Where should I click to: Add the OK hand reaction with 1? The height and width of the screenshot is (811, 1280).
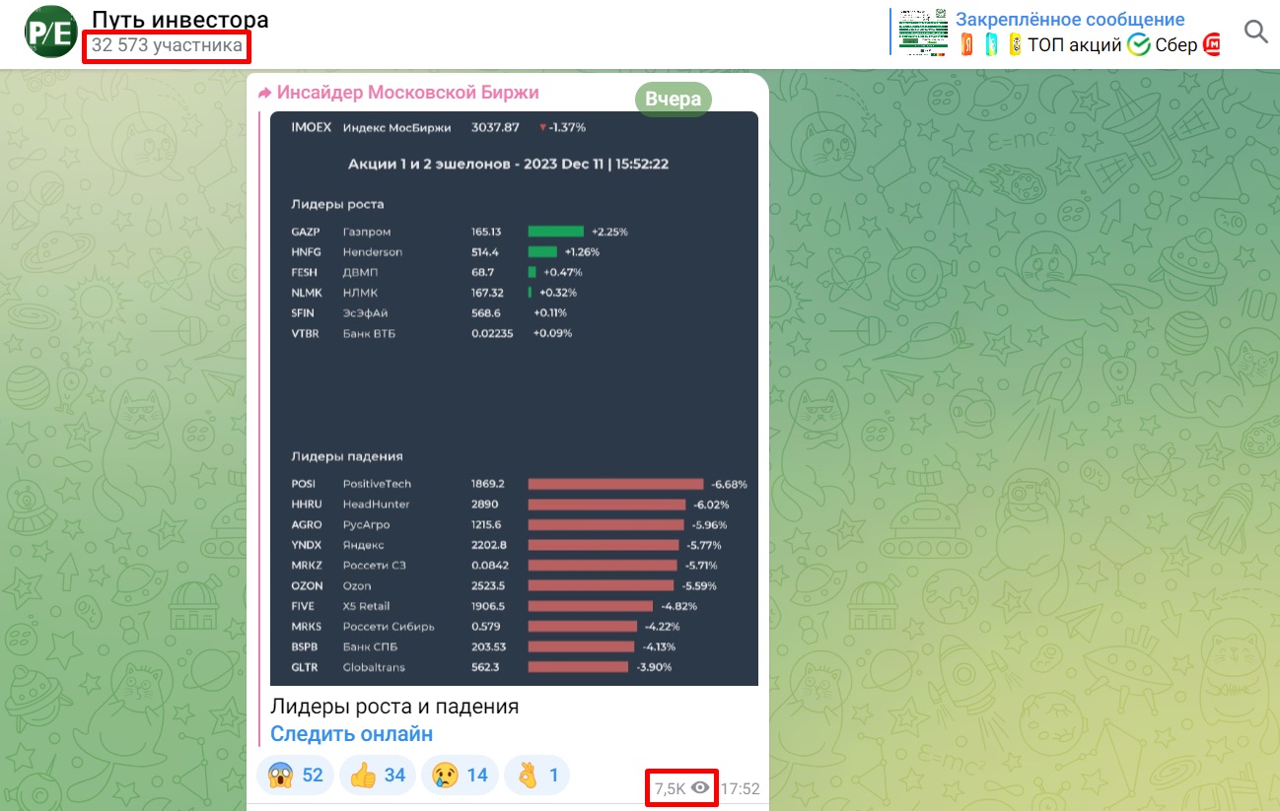[x=536, y=776]
